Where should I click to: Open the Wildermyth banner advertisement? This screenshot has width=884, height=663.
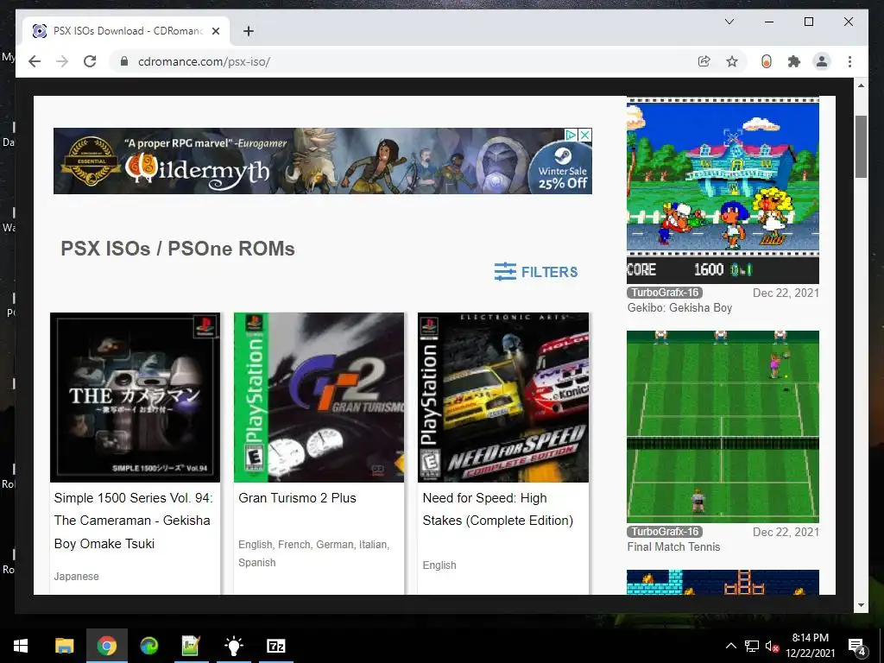323,161
